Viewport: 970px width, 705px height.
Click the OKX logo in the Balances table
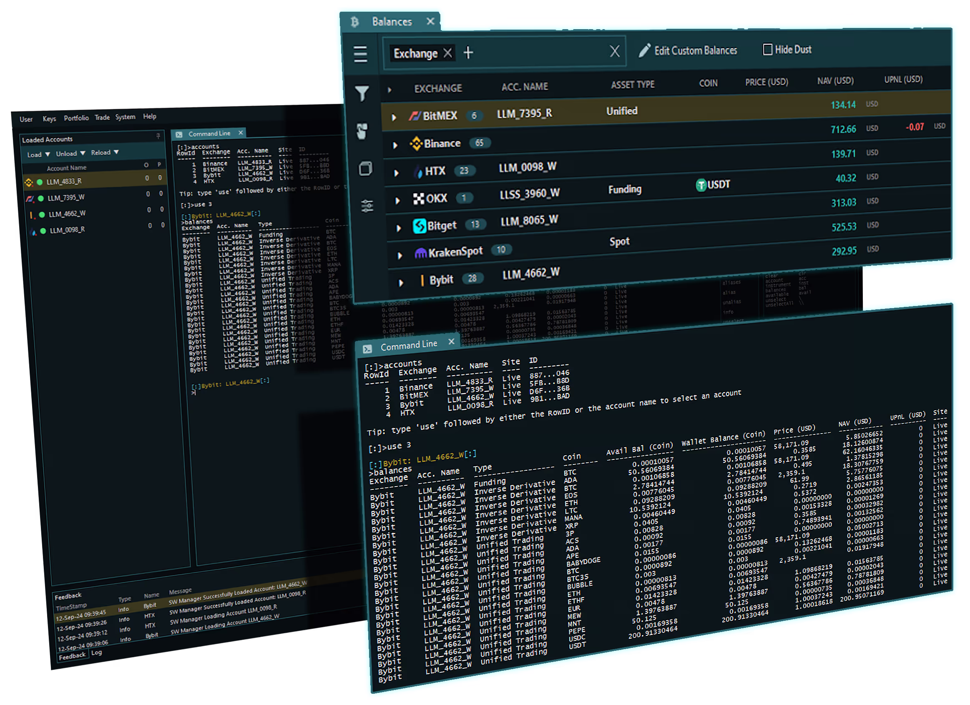(418, 199)
